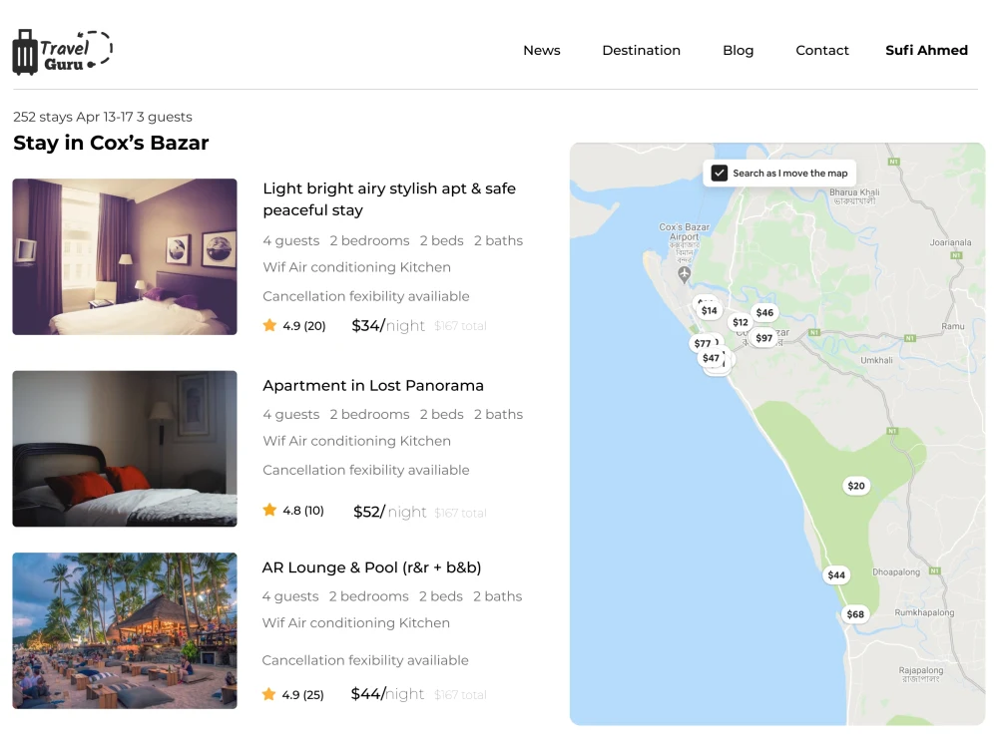Uncheck Search as I move the map
The width and height of the screenshot is (998, 748).
[719, 173]
